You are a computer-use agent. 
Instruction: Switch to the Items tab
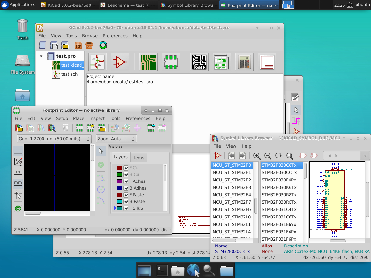point(138,158)
